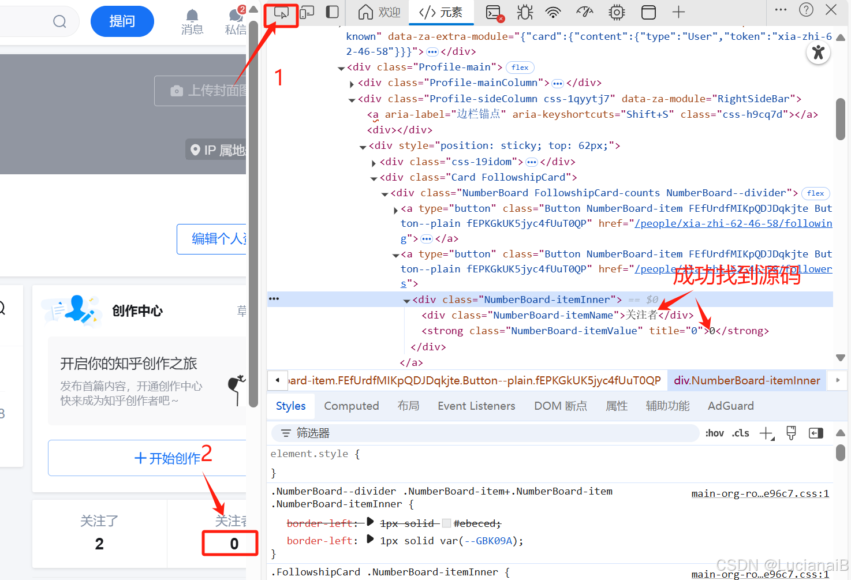
Task: Toggle the :hov element state panel
Action: point(715,433)
